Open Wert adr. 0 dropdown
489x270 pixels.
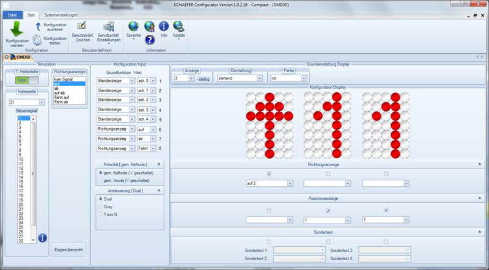[x=153, y=81]
